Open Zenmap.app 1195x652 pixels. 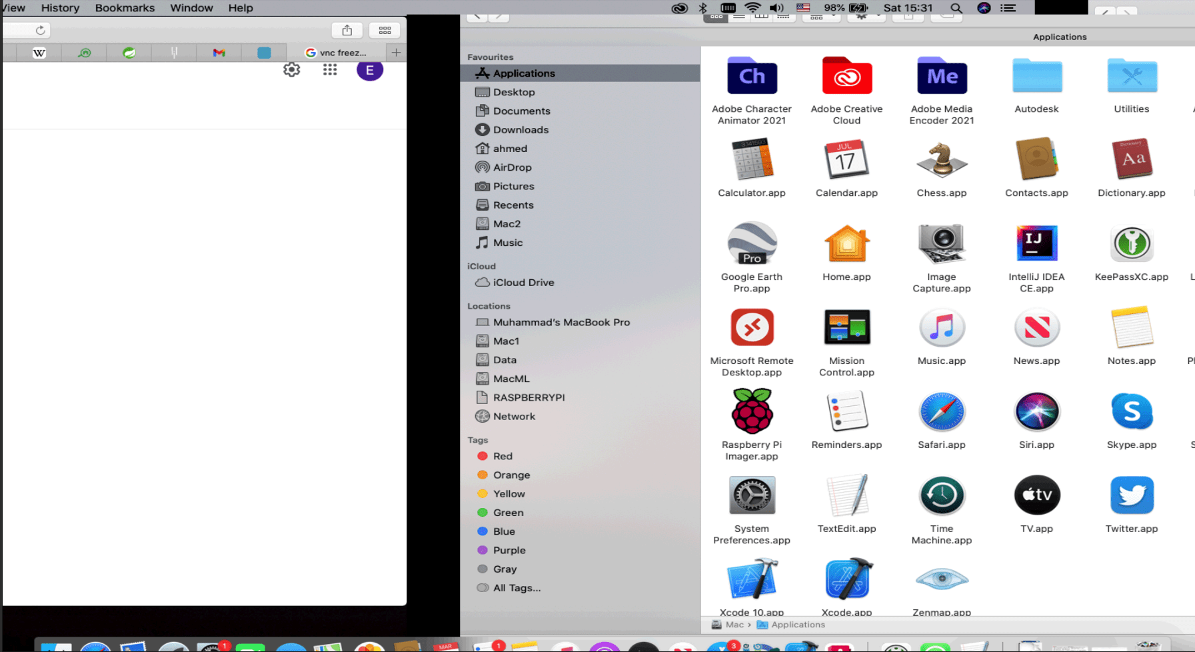pos(941,579)
